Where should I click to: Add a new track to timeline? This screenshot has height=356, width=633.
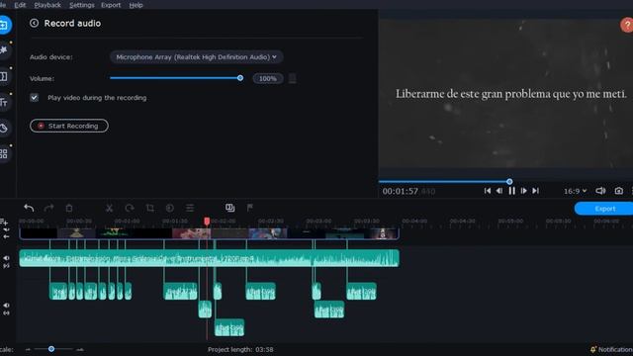pyautogui.click(x=4, y=222)
